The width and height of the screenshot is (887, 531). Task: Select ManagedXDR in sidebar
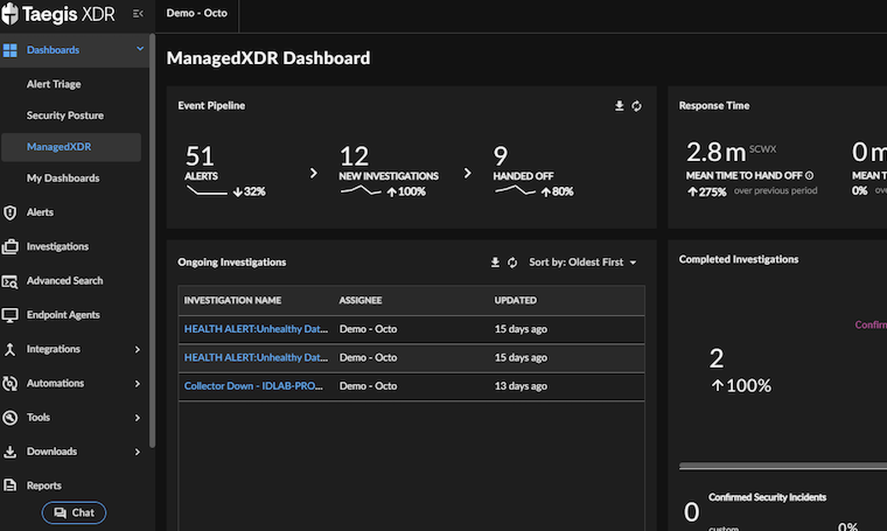[x=71, y=147]
